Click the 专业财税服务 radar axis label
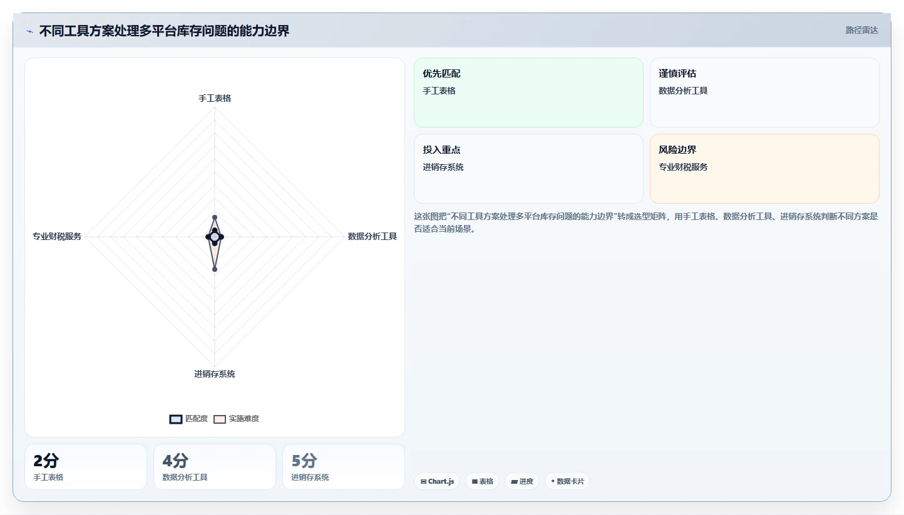This screenshot has height=515, width=904. pyautogui.click(x=57, y=236)
